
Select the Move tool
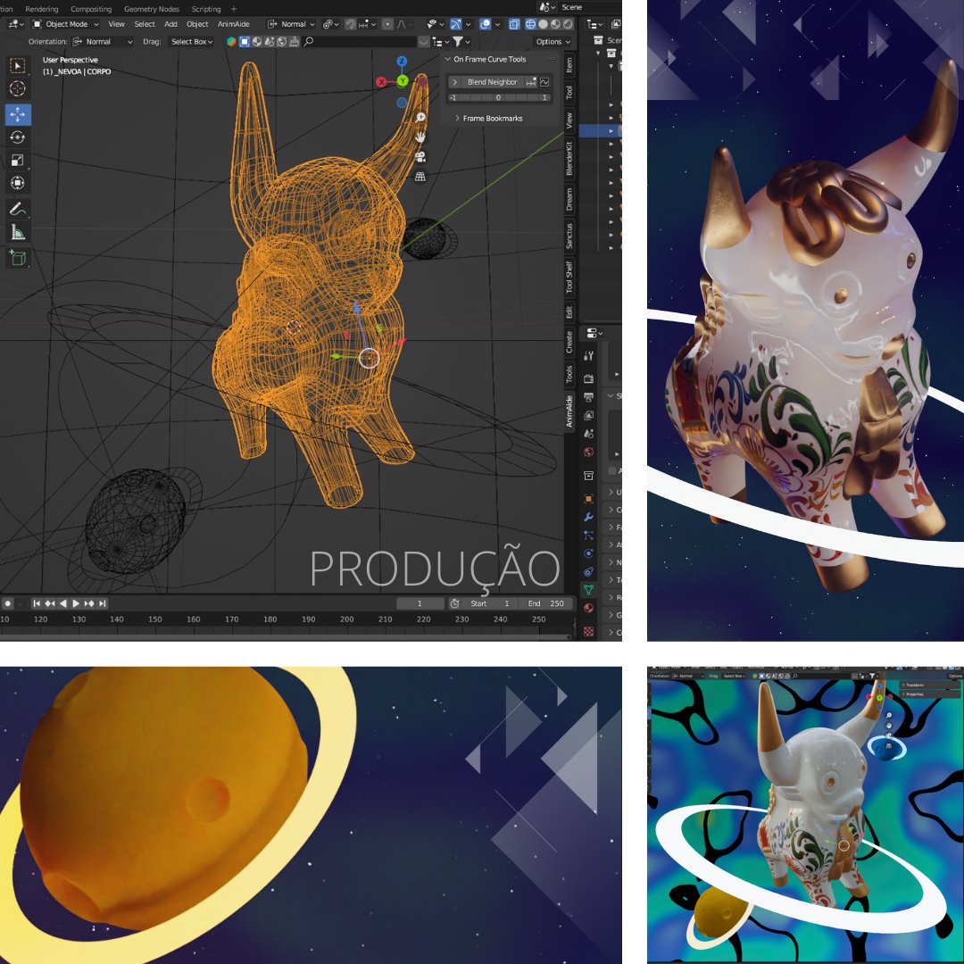17,114
